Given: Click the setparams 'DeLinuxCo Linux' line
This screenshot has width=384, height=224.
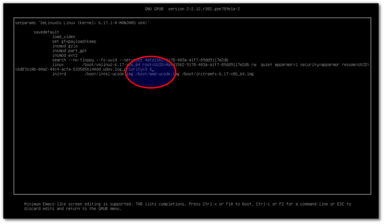Looking at the screenshot, I should click(82, 23).
